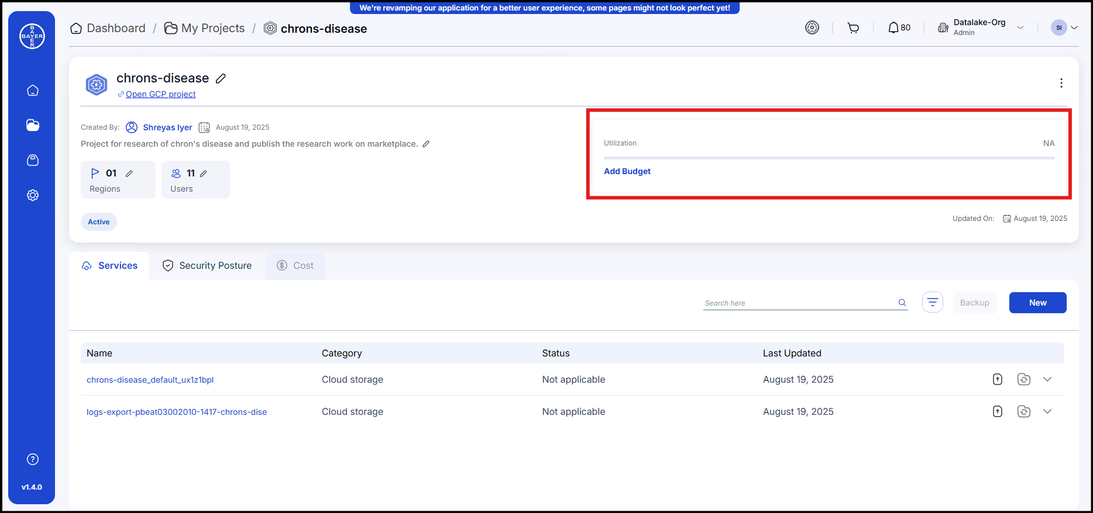Open the Home icon in sidebar
Image resolution: width=1093 pixels, height=513 pixels.
click(x=33, y=90)
